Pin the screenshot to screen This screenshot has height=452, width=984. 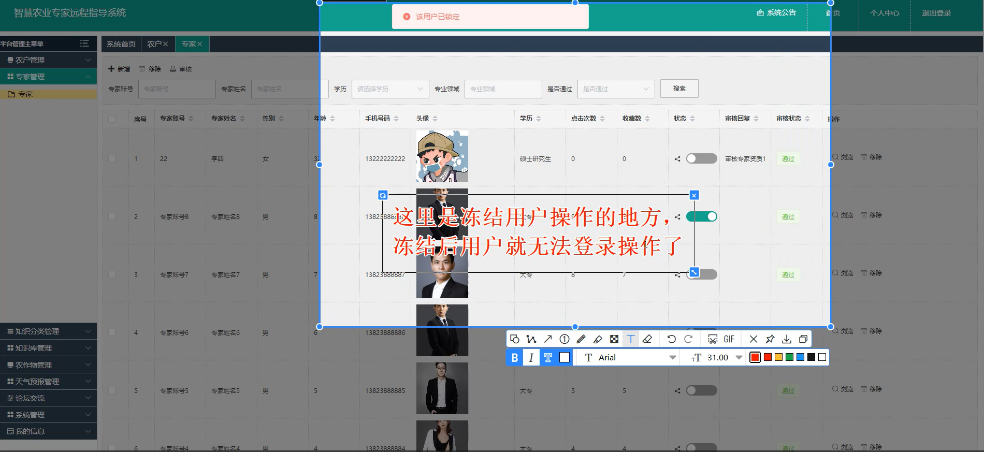point(770,339)
